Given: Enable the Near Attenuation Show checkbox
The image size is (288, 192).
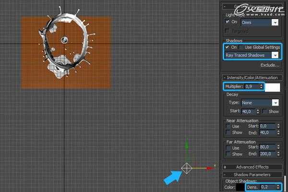Looking at the screenshot, I should [x=228, y=132].
